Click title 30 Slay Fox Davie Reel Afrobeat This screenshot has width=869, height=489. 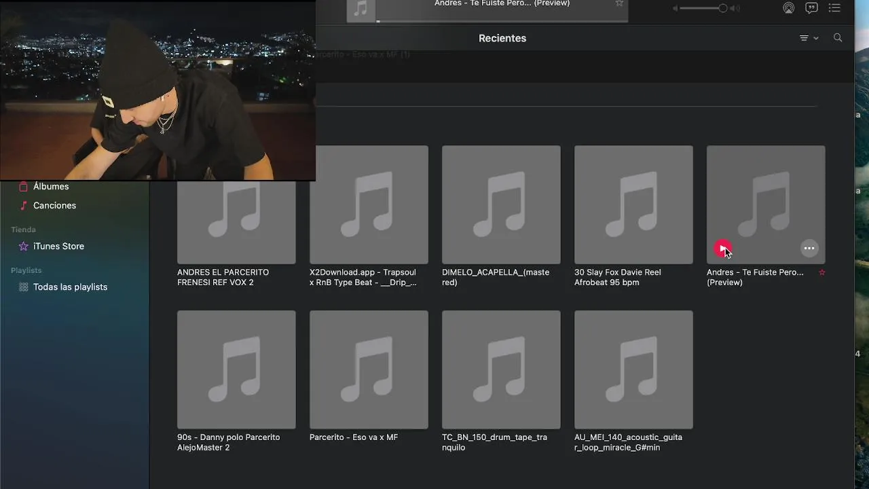(x=618, y=277)
